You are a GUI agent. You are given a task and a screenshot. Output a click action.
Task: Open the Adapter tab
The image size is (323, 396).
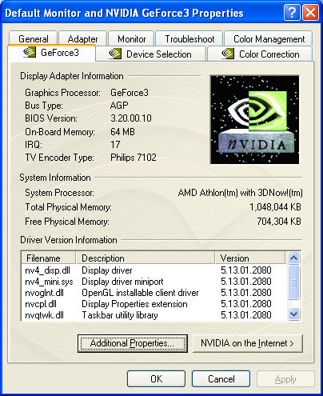point(82,39)
